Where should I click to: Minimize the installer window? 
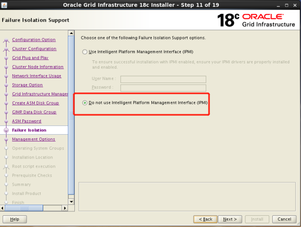tap(278, 5)
